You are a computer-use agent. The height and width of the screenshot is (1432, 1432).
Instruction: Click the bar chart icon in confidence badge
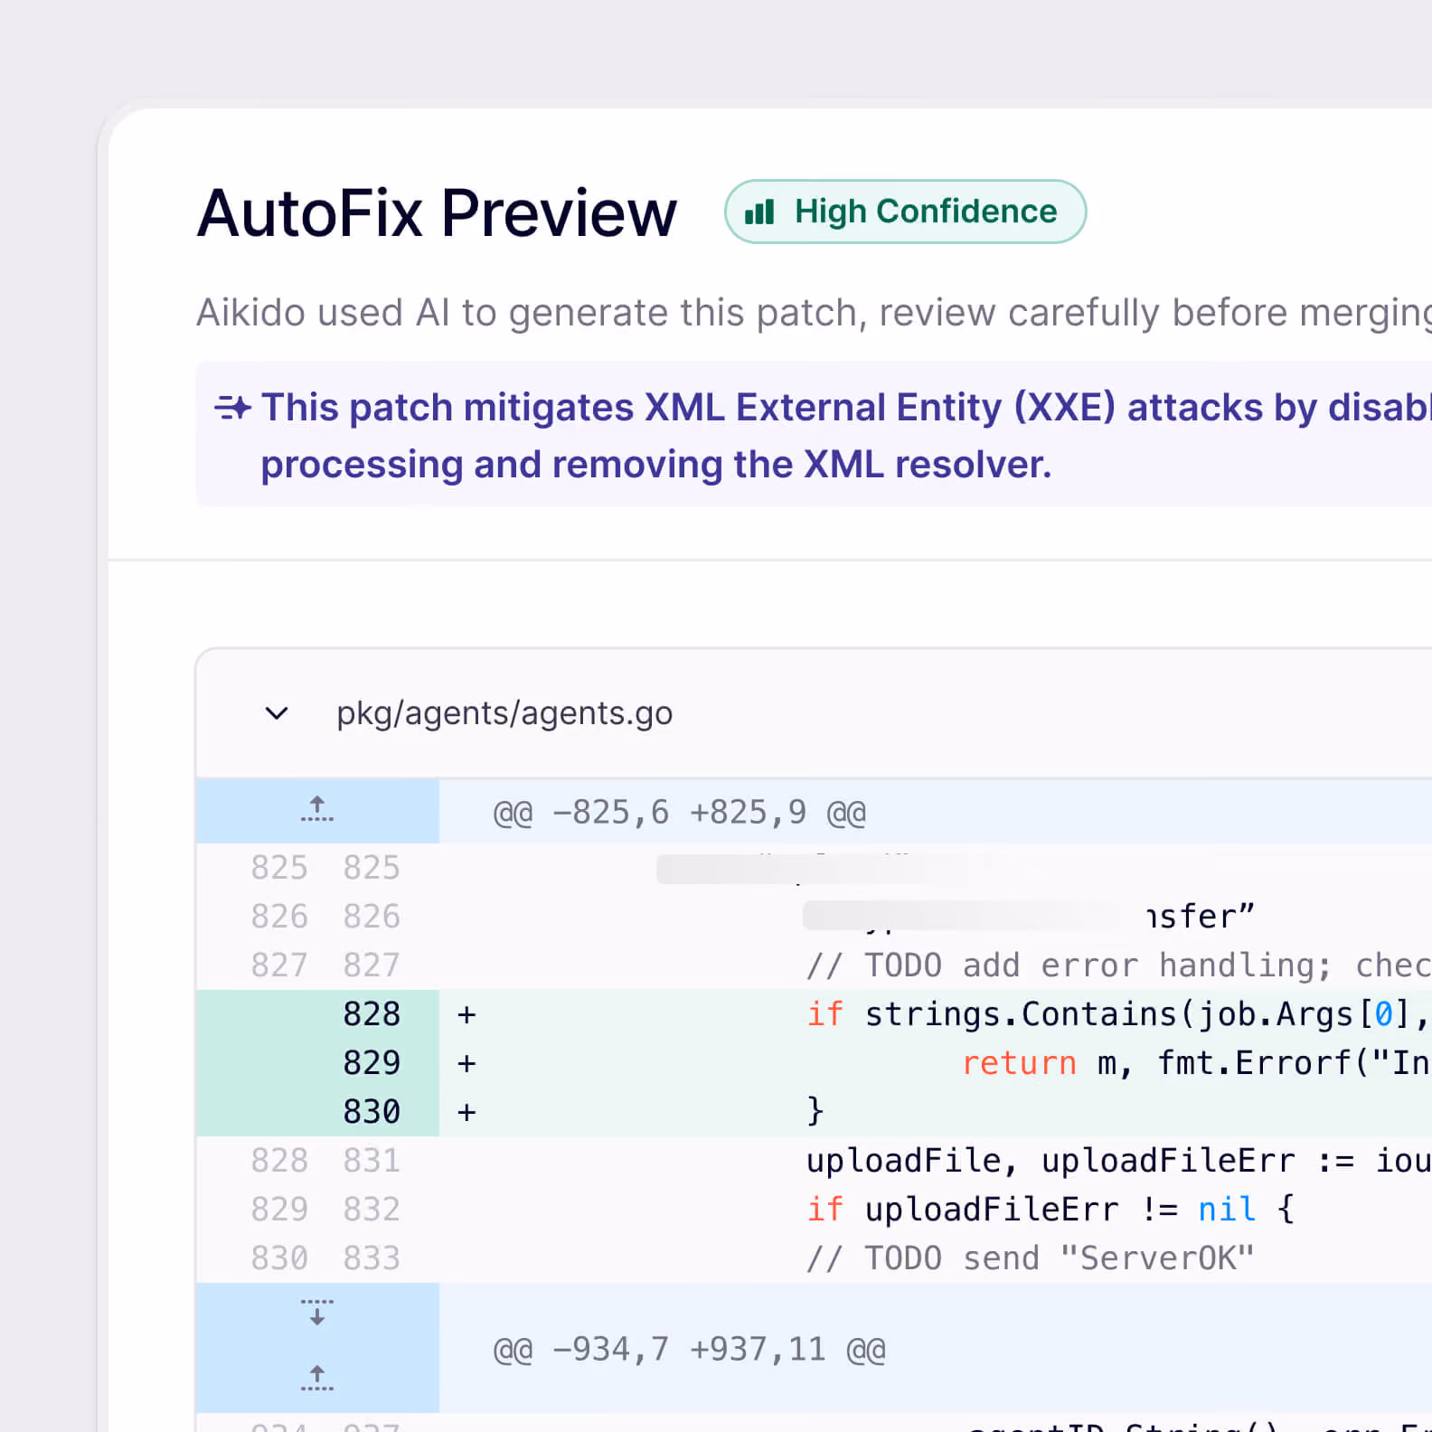[759, 212]
